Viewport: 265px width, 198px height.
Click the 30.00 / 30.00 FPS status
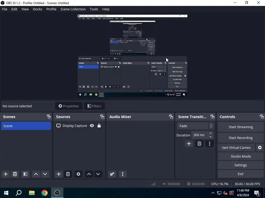(247, 184)
